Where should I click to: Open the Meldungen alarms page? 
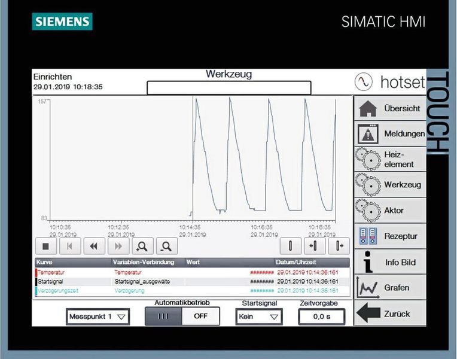pos(390,133)
